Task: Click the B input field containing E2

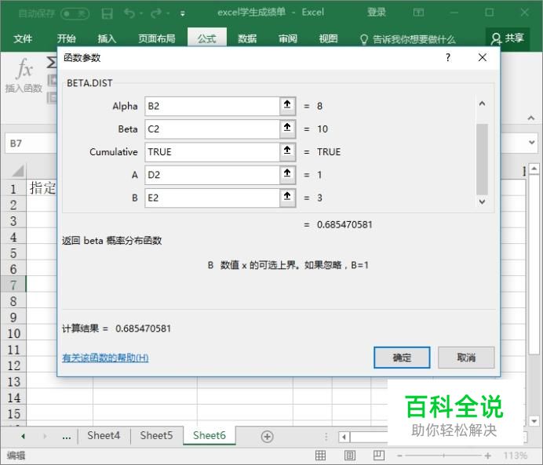Action: [212, 198]
